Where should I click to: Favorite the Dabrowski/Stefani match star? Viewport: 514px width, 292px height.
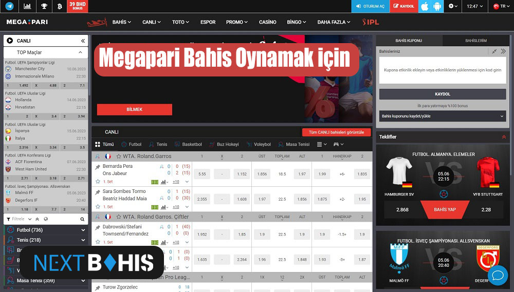coord(98,242)
